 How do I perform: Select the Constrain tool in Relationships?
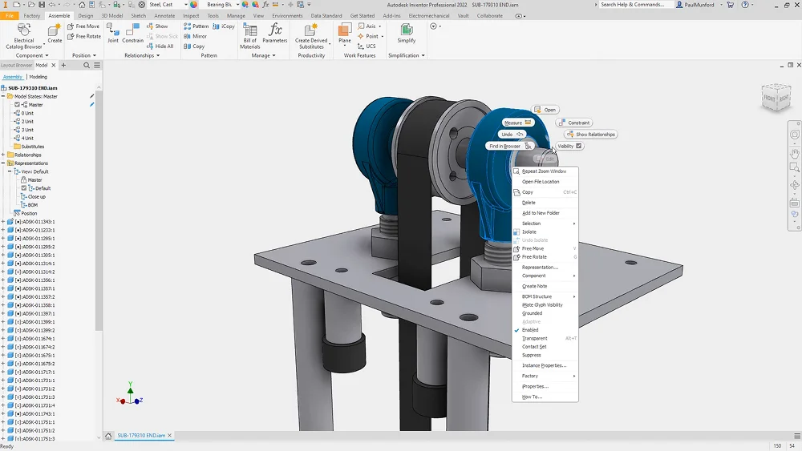(133, 30)
